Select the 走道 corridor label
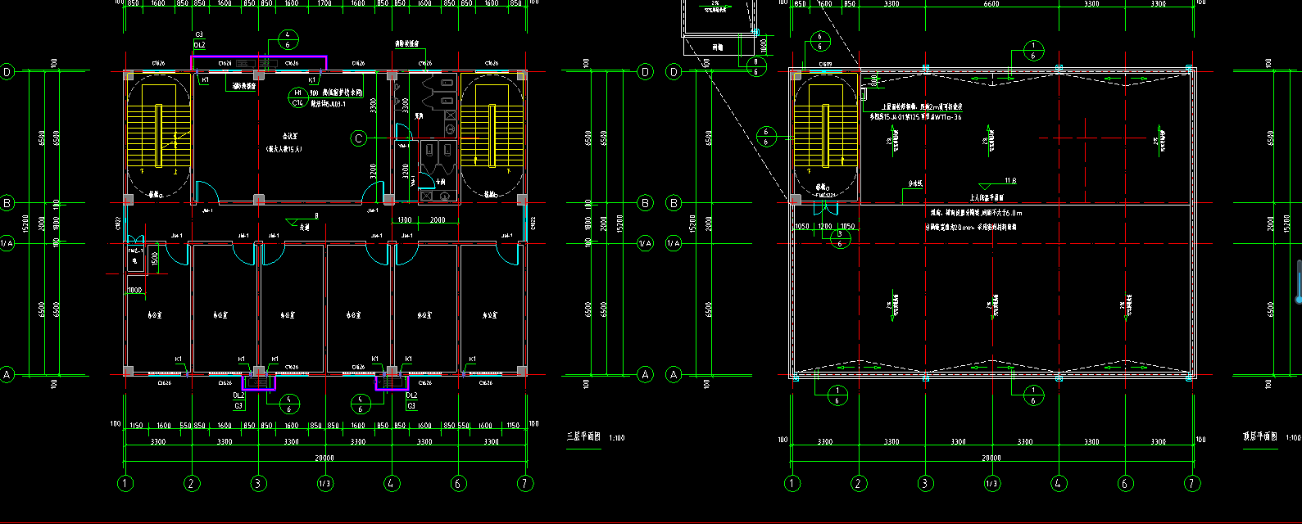1302x524 pixels. (x=304, y=227)
